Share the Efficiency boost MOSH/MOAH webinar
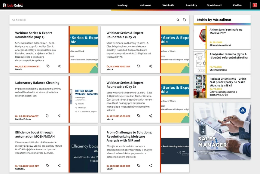The height and width of the screenshot is (174, 260). (59, 166)
